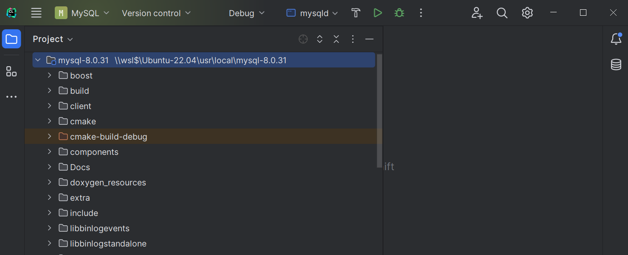Click Collapse All in Project panel
Image resolution: width=628 pixels, height=255 pixels.
[336, 39]
